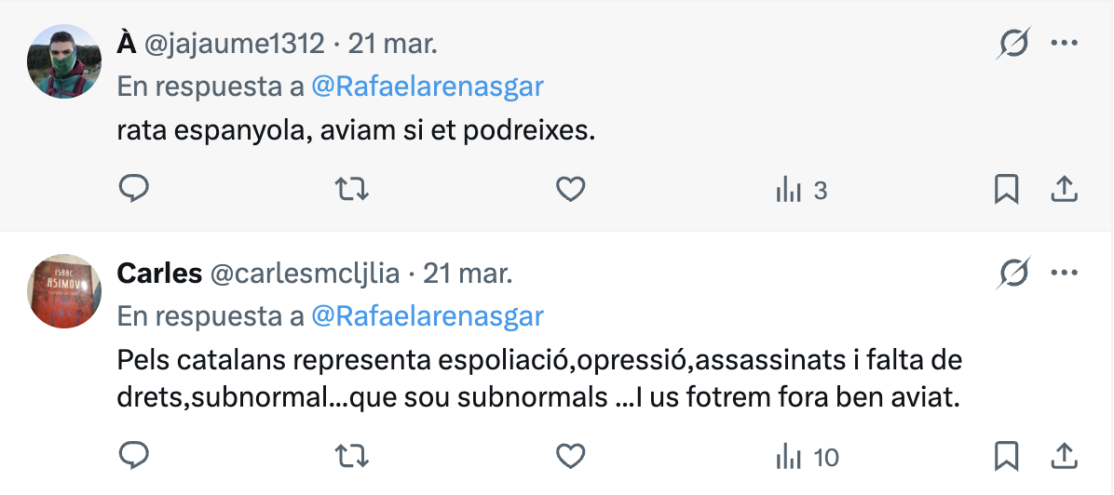Viewport: 1114px width, 495px height.
Task: Share the tweet by Carles
Action: (1064, 456)
